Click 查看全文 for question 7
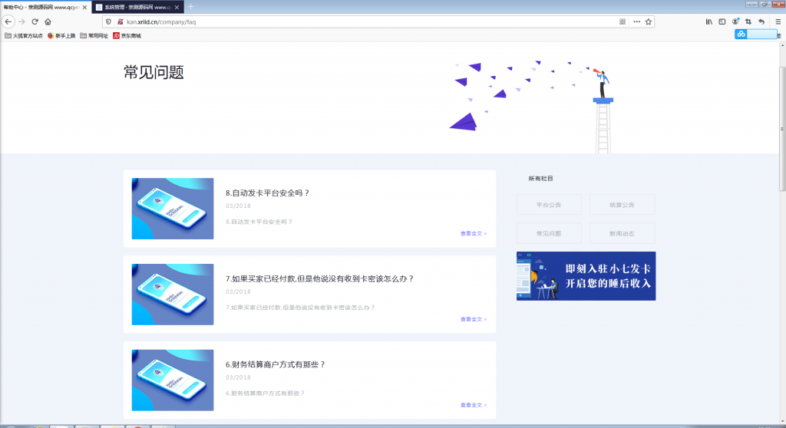 473,319
